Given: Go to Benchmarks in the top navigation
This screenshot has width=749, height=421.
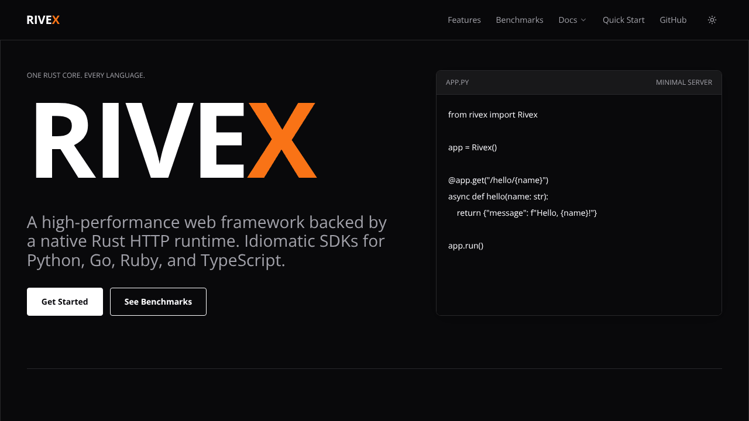Looking at the screenshot, I should (520, 20).
